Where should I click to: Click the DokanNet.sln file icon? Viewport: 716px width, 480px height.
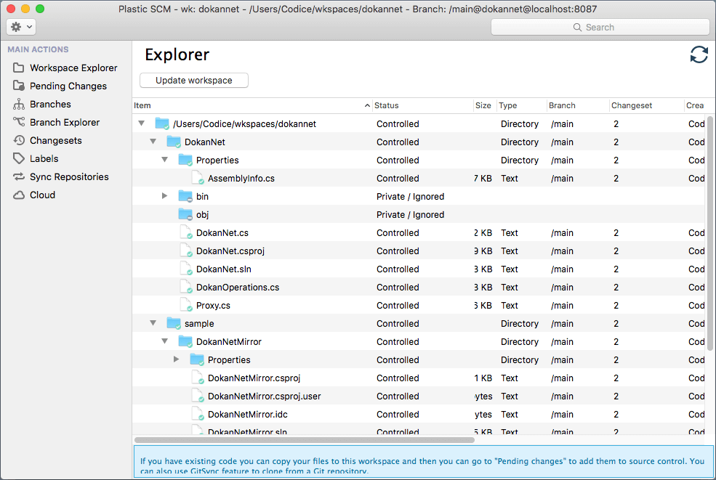point(186,269)
